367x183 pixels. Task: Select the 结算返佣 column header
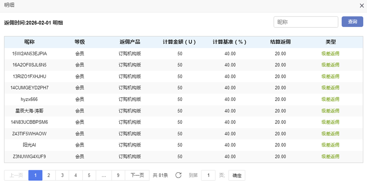click(280, 42)
